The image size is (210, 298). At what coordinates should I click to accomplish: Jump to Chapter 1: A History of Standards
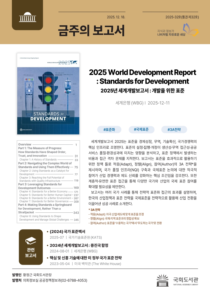pos(38,160)
